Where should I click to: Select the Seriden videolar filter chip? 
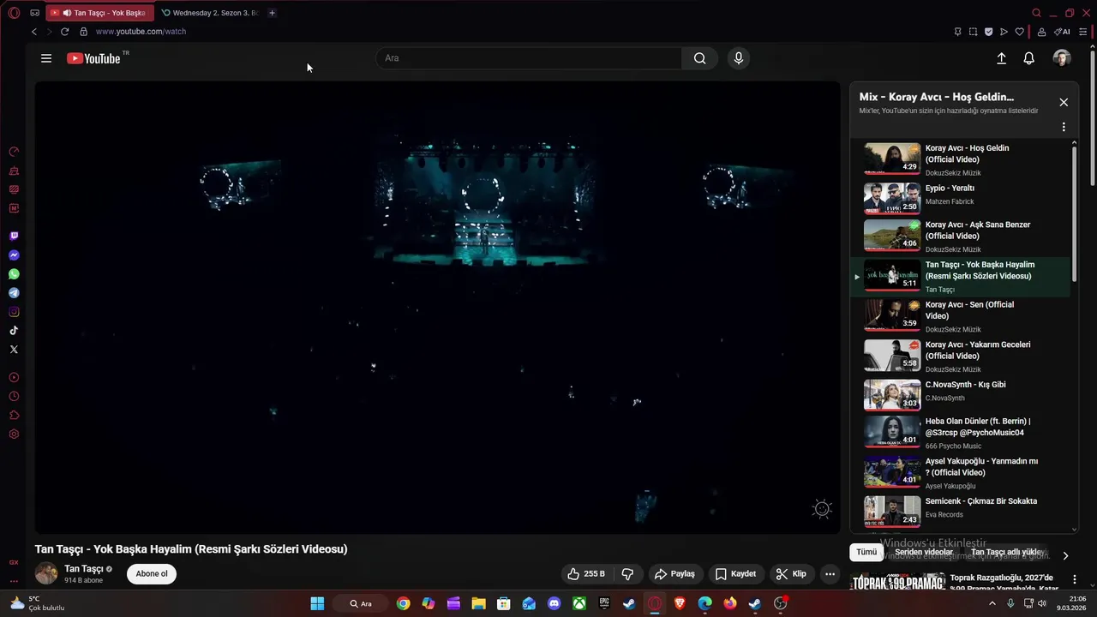(x=924, y=552)
